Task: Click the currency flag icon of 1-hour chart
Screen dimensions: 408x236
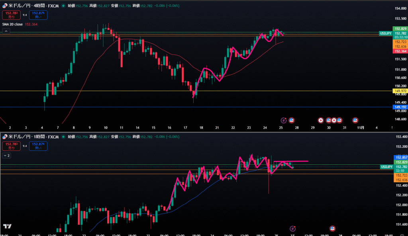Action: point(5,137)
